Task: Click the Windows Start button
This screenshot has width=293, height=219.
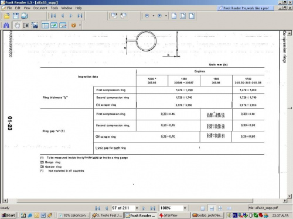Action: pos(8,215)
